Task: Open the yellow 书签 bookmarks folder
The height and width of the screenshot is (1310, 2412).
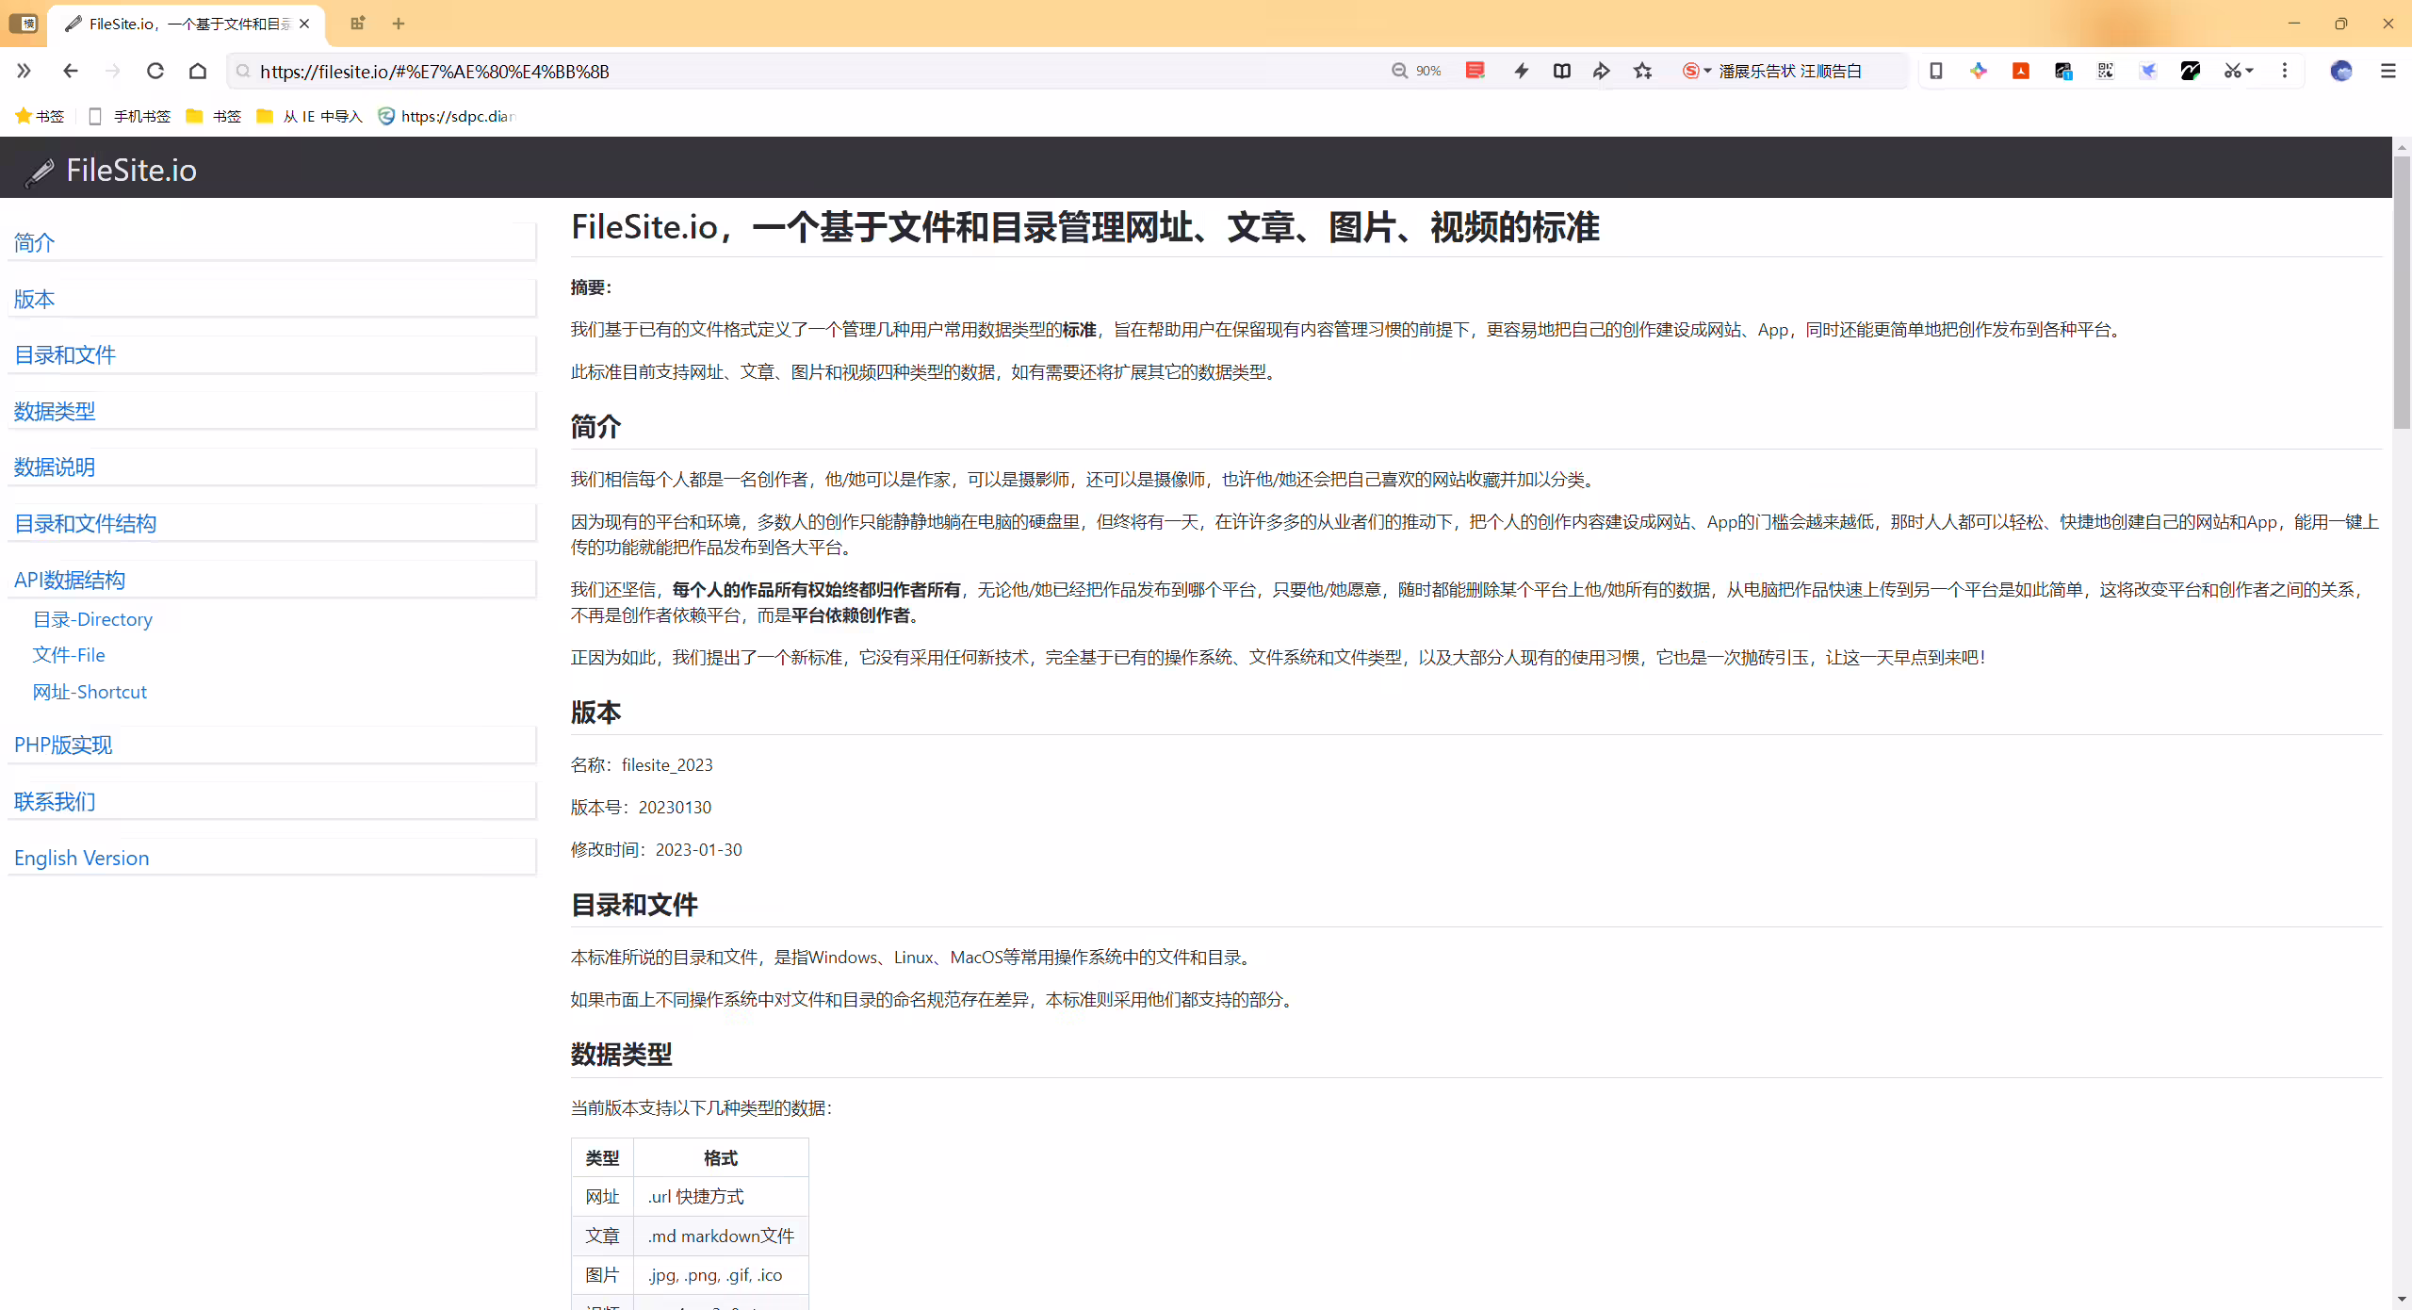Action: [x=214, y=116]
